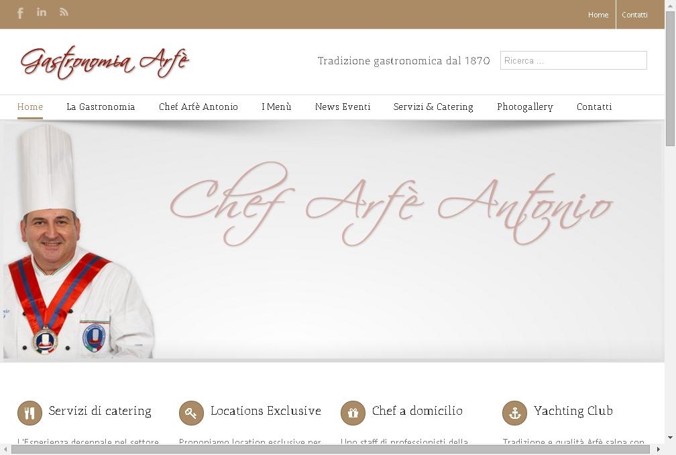Click the vertical scrollbar down arrow
This screenshot has width=676, height=455.
coord(671,438)
